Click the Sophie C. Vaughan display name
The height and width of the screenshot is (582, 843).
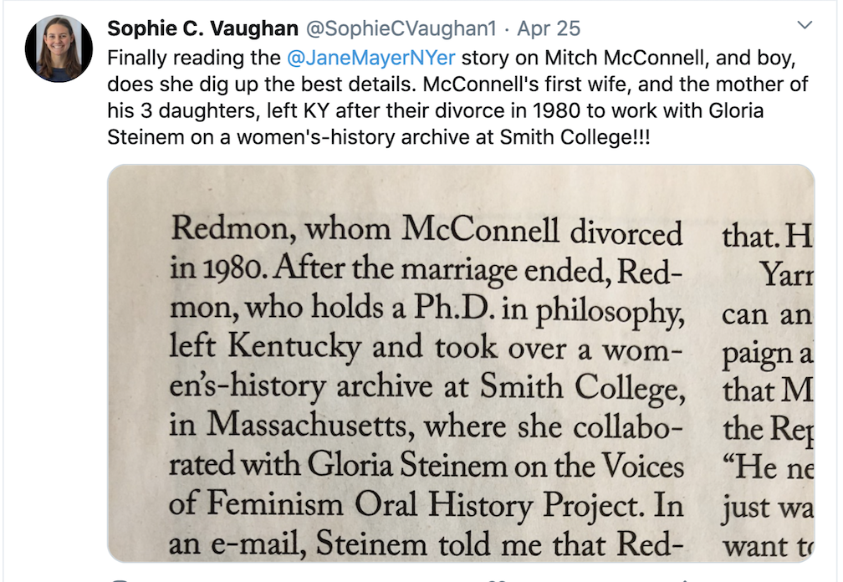[x=203, y=28]
